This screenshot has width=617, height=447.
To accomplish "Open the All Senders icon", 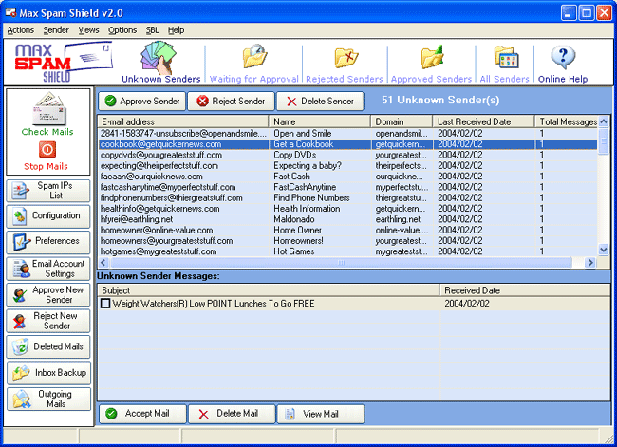I will (505, 57).
